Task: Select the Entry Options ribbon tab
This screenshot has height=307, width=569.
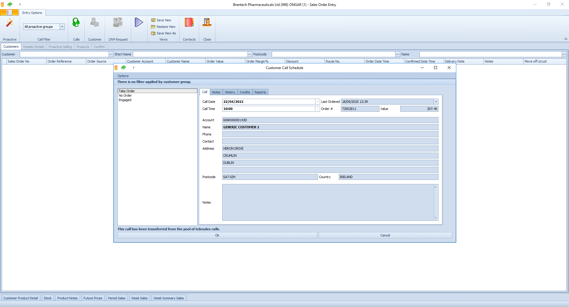Action: (32, 13)
